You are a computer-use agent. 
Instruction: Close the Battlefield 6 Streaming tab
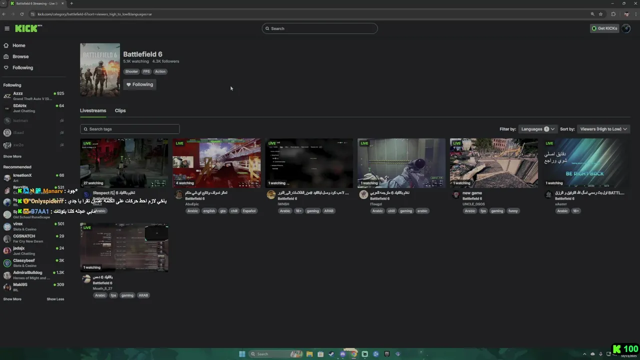click(x=63, y=3)
